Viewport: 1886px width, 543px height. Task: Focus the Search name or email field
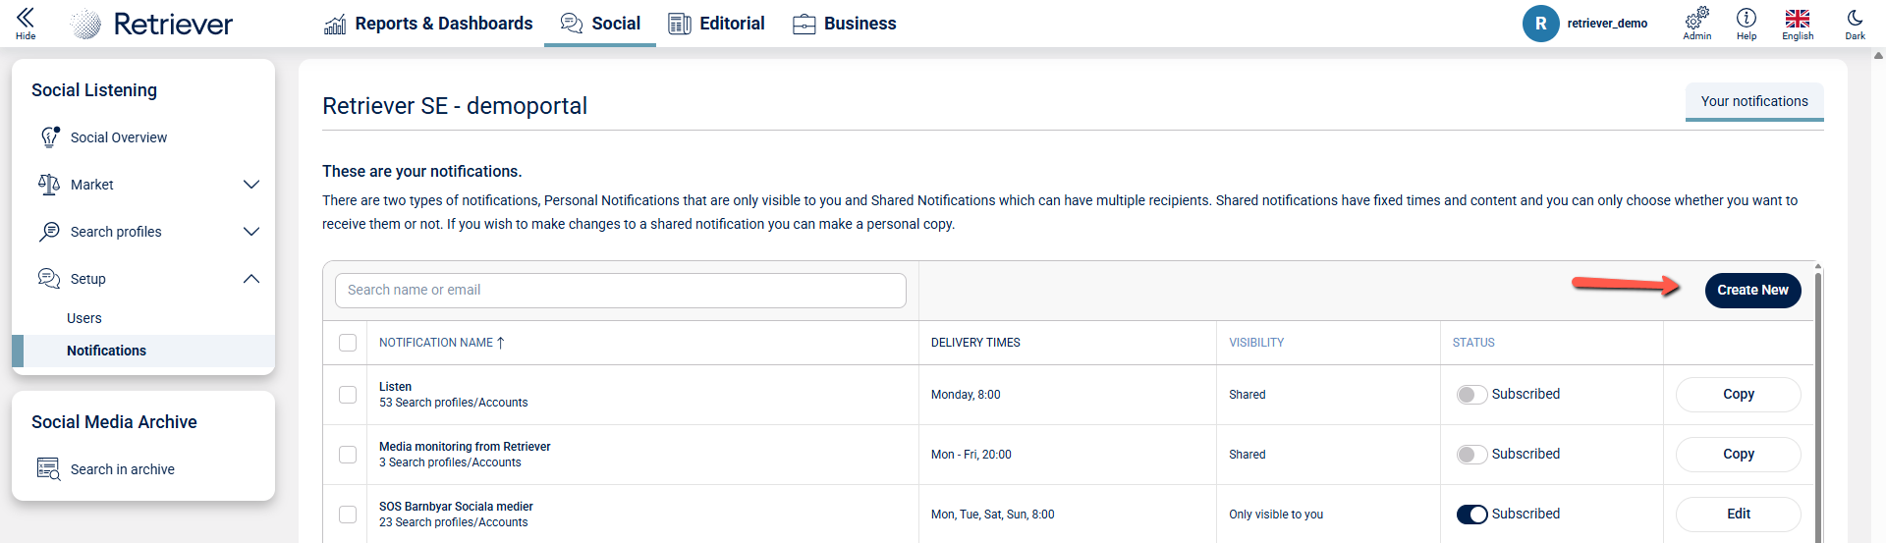[620, 291]
